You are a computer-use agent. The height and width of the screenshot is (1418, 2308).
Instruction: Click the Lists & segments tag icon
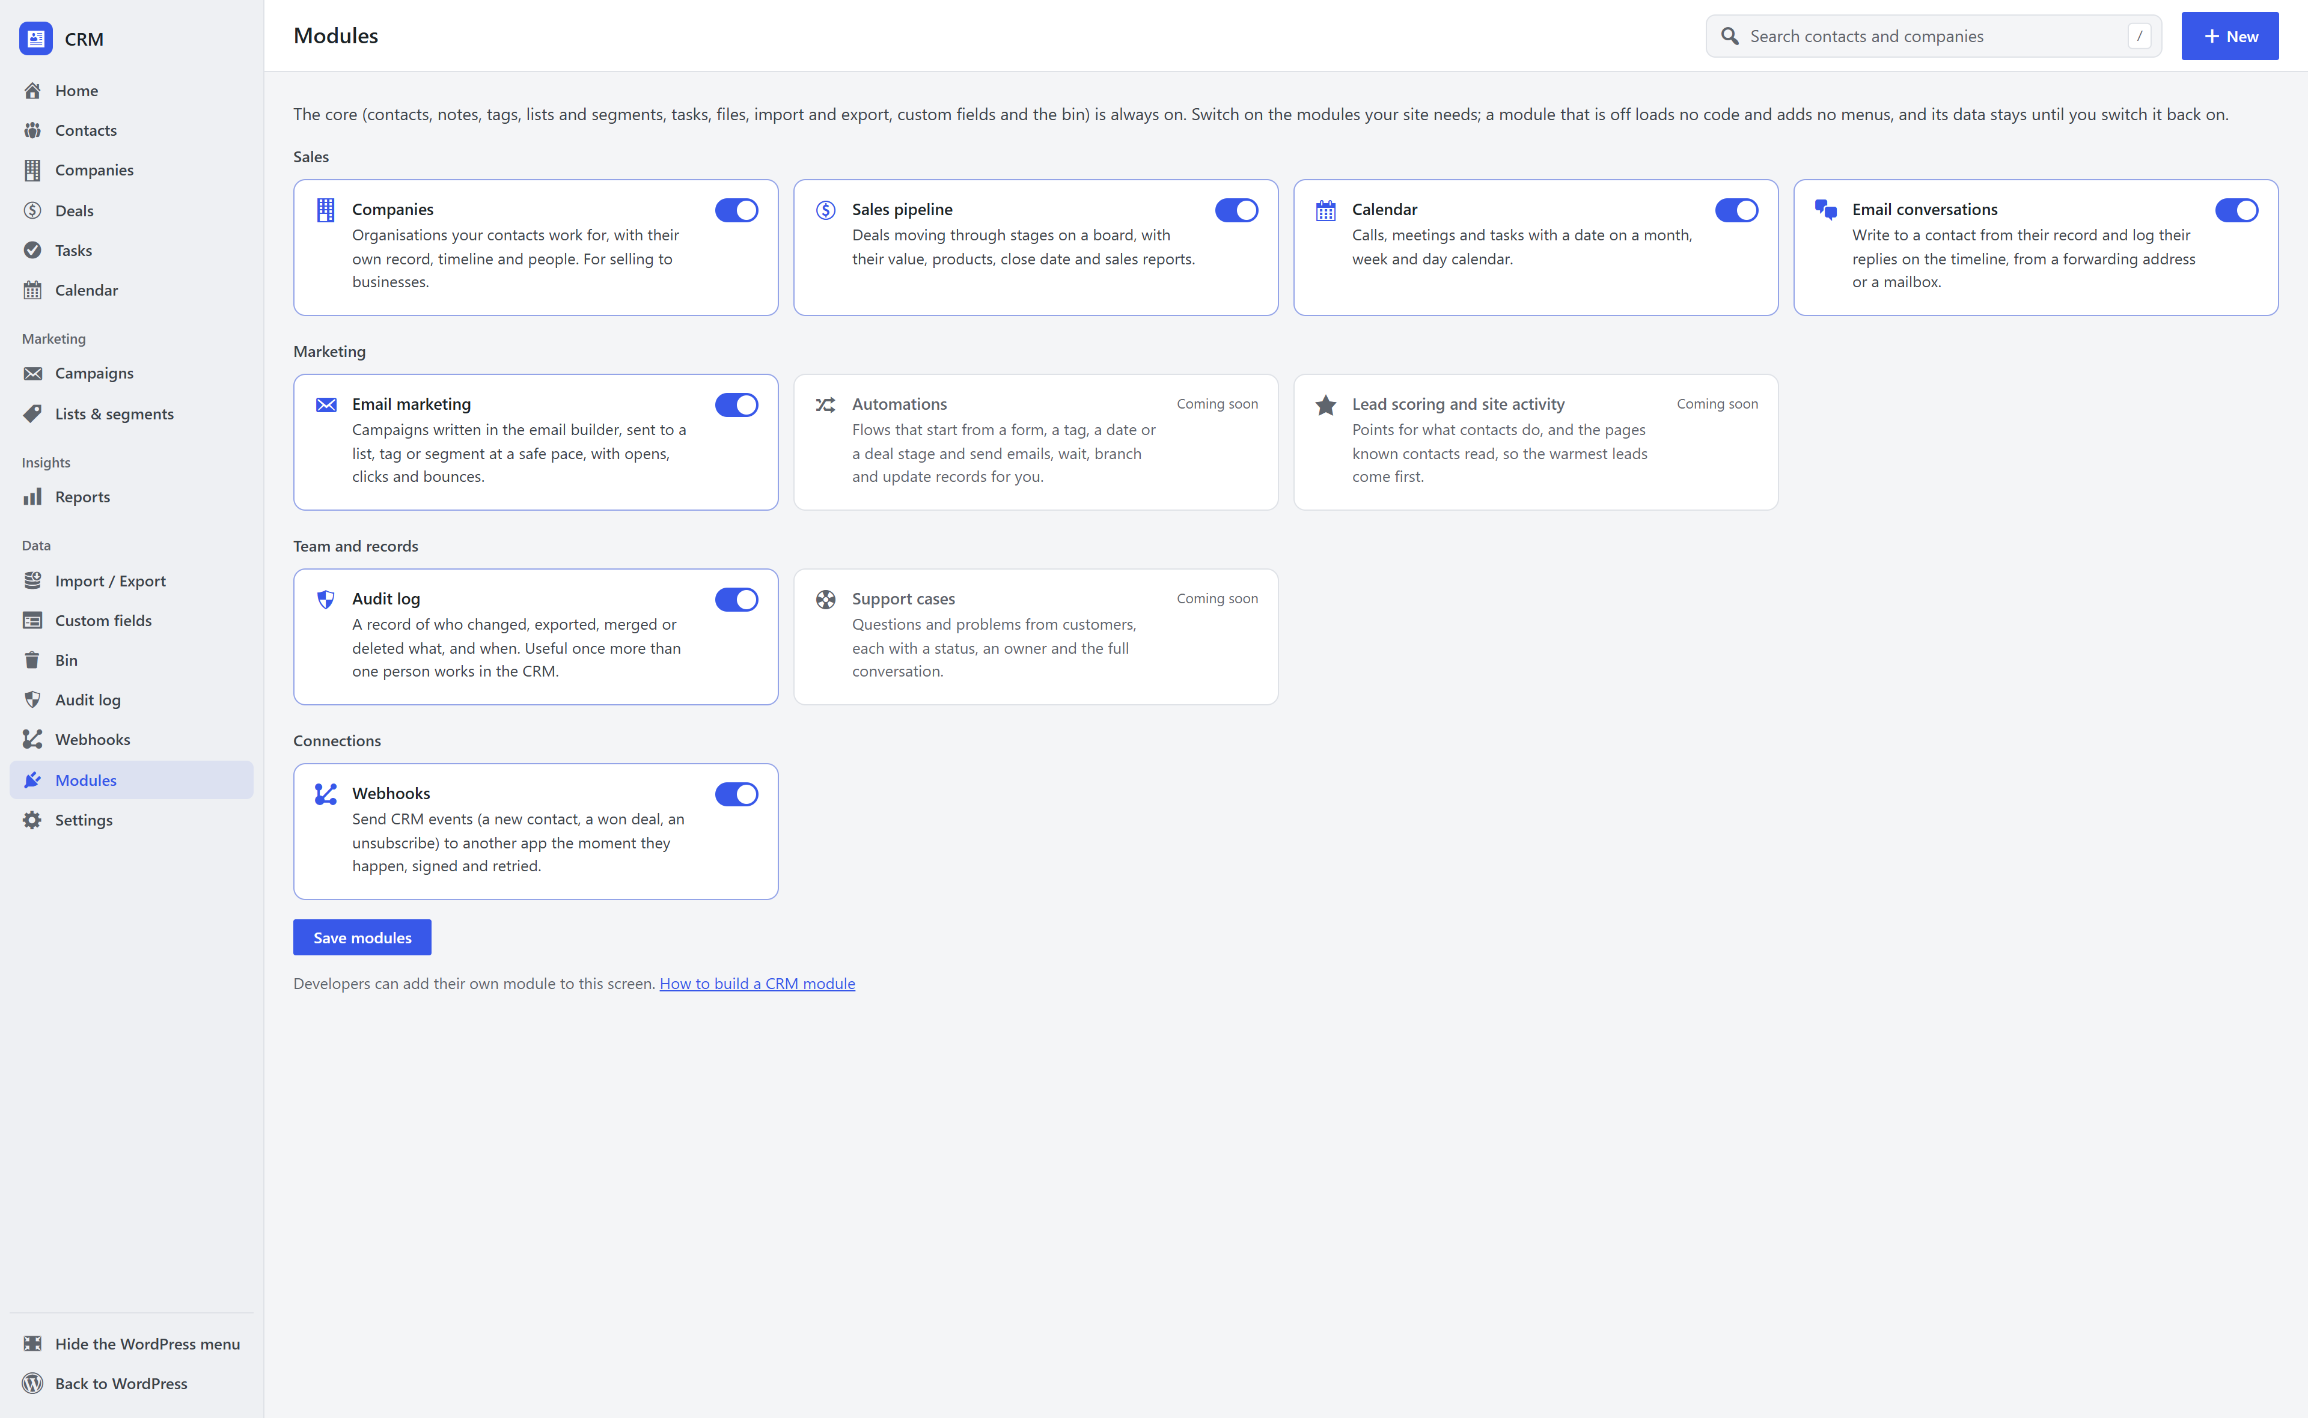pyautogui.click(x=33, y=413)
